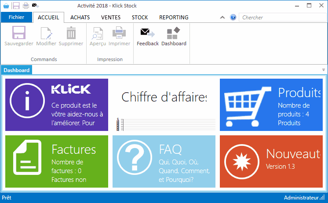Click the Sauvegarder floppy disk icon

(x=19, y=33)
